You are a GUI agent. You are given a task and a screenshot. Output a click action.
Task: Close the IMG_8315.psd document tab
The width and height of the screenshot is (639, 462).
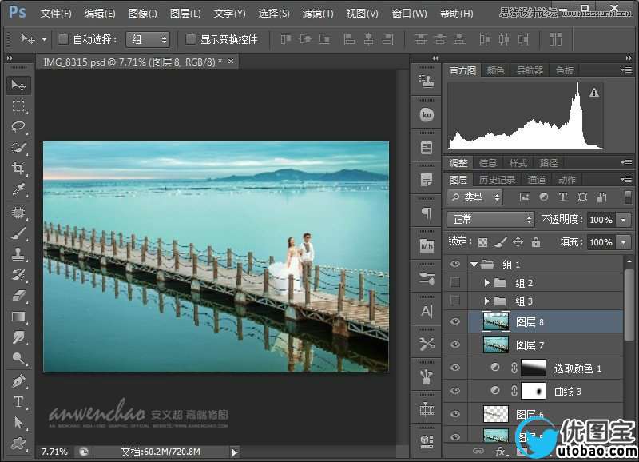(231, 62)
